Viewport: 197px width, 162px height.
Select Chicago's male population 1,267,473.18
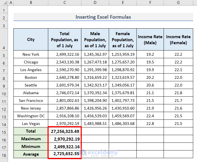tap(95, 62)
